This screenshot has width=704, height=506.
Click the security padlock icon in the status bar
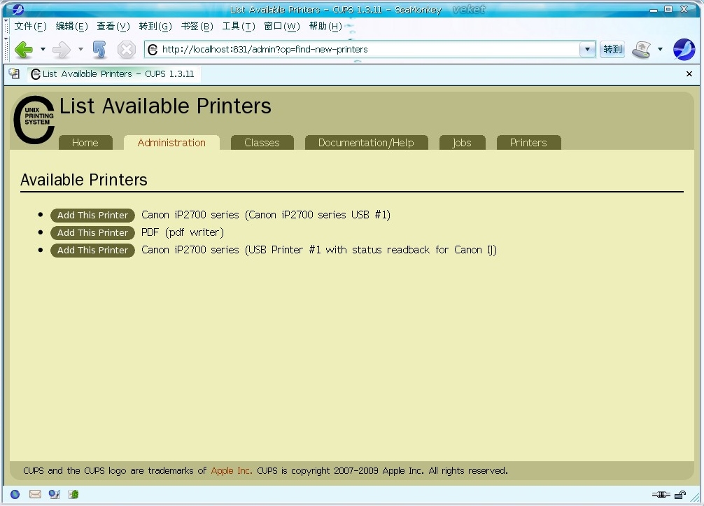click(x=680, y=495)
